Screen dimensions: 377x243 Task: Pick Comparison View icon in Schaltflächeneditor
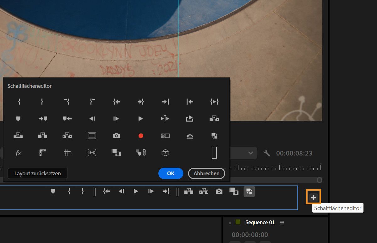click(116, 153)
